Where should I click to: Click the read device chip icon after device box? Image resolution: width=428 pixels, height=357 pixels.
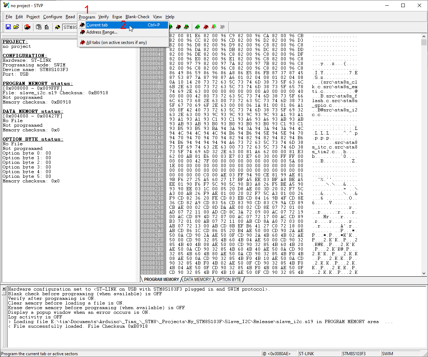click(x=170, y=27)
